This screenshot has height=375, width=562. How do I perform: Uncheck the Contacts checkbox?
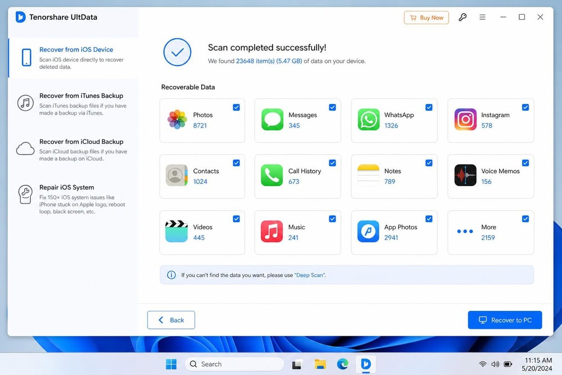coord(236,163)
